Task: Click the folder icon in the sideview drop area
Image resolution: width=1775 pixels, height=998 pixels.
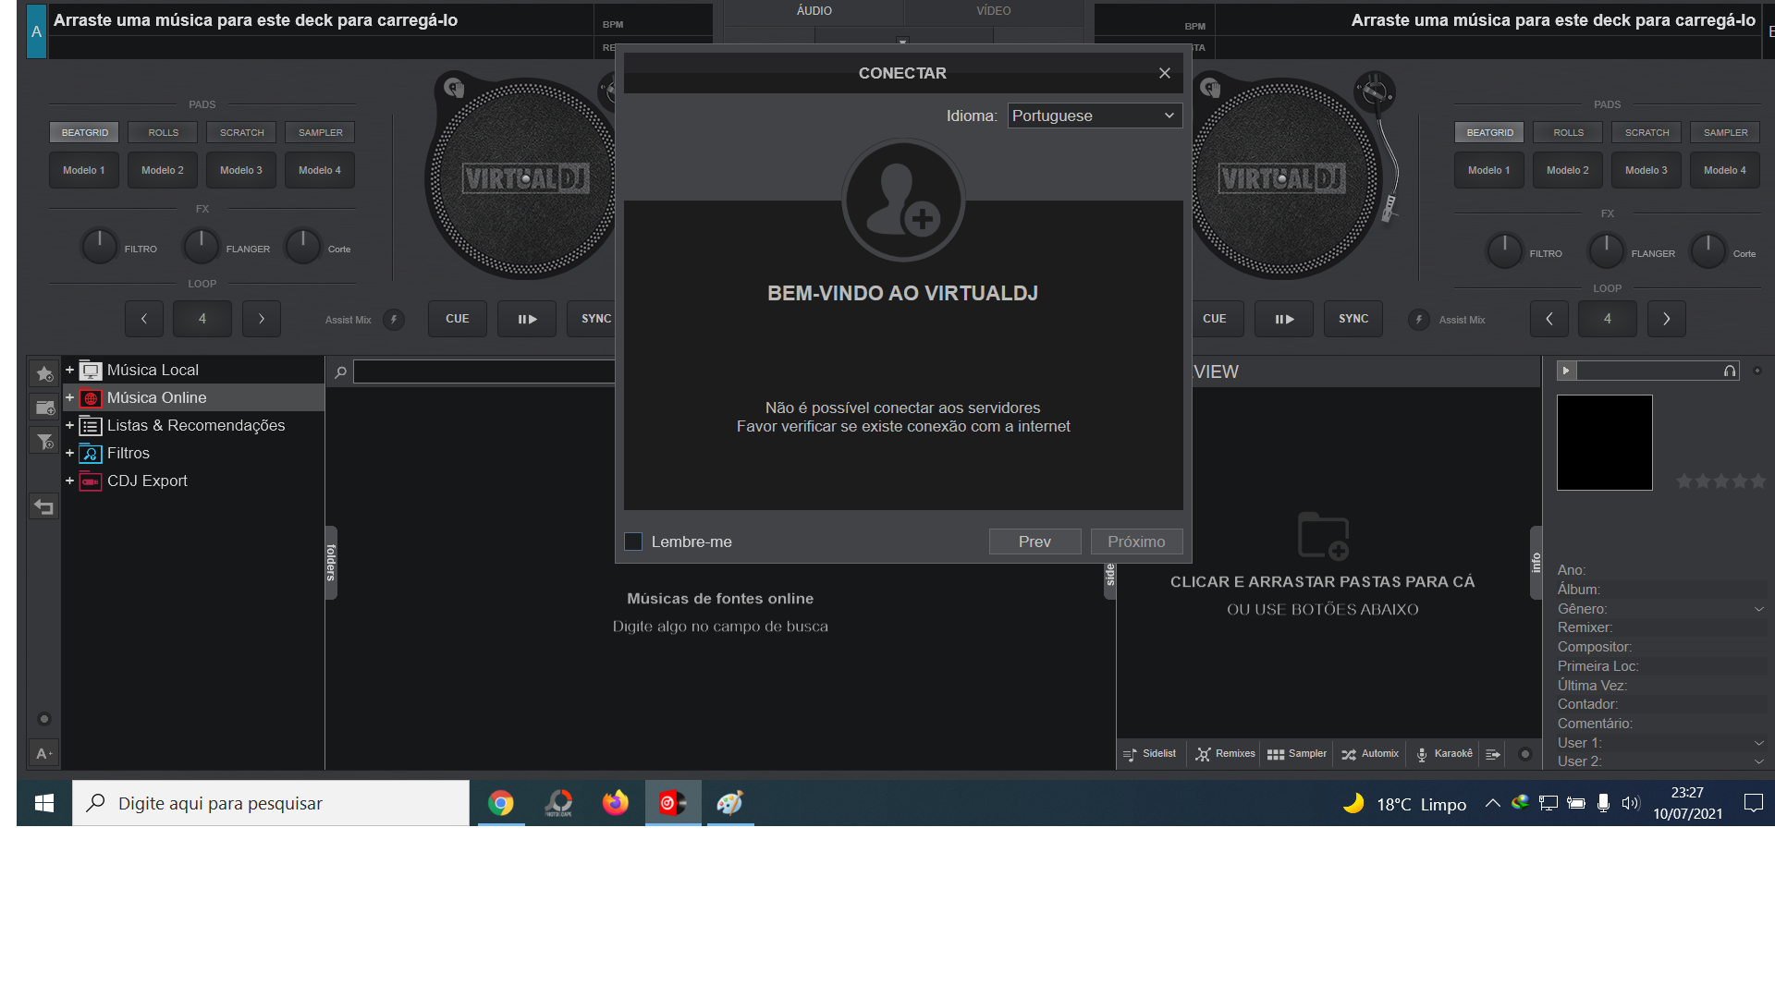Action: pyautogui.click(x=1323, y=535)
